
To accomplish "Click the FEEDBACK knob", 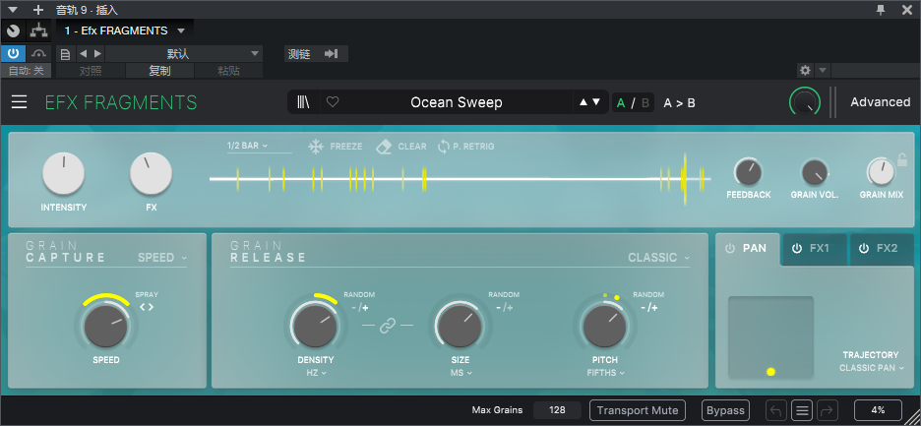I will point(748,173).
